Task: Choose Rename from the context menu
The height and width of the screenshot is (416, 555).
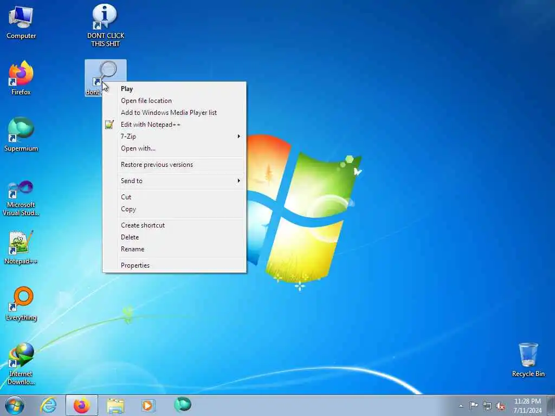Action: [174, 249]
